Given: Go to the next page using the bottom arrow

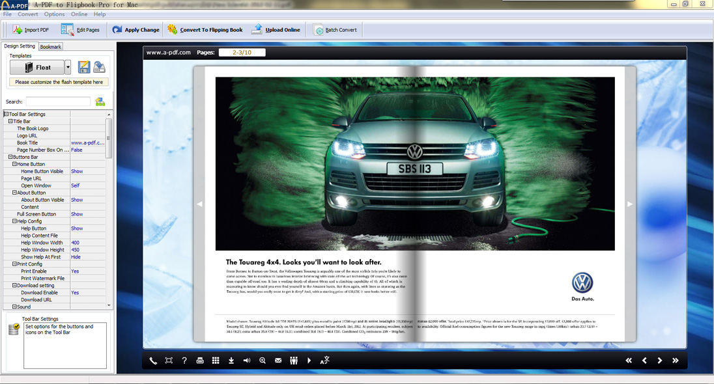Looking at the screenshot, I should [660, 361].
